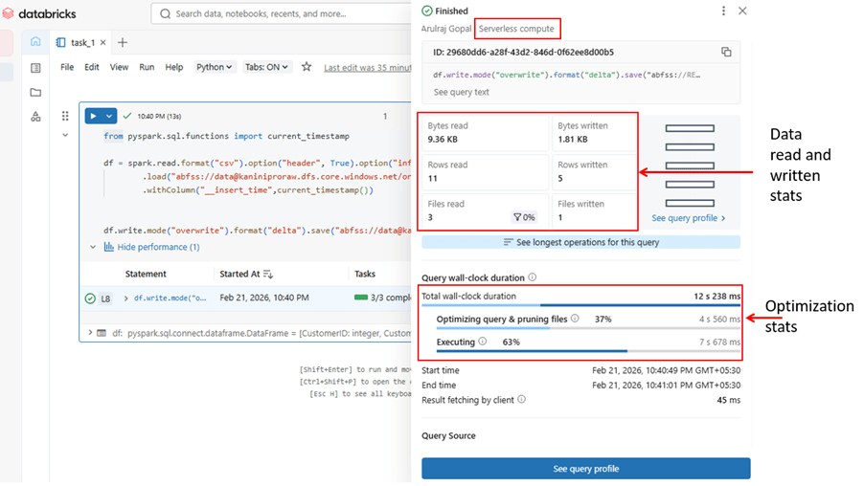Click the star icon to favorite the notebook
Image resolution: width=864 pixels, height=486 pixels.
pos(307,67)
